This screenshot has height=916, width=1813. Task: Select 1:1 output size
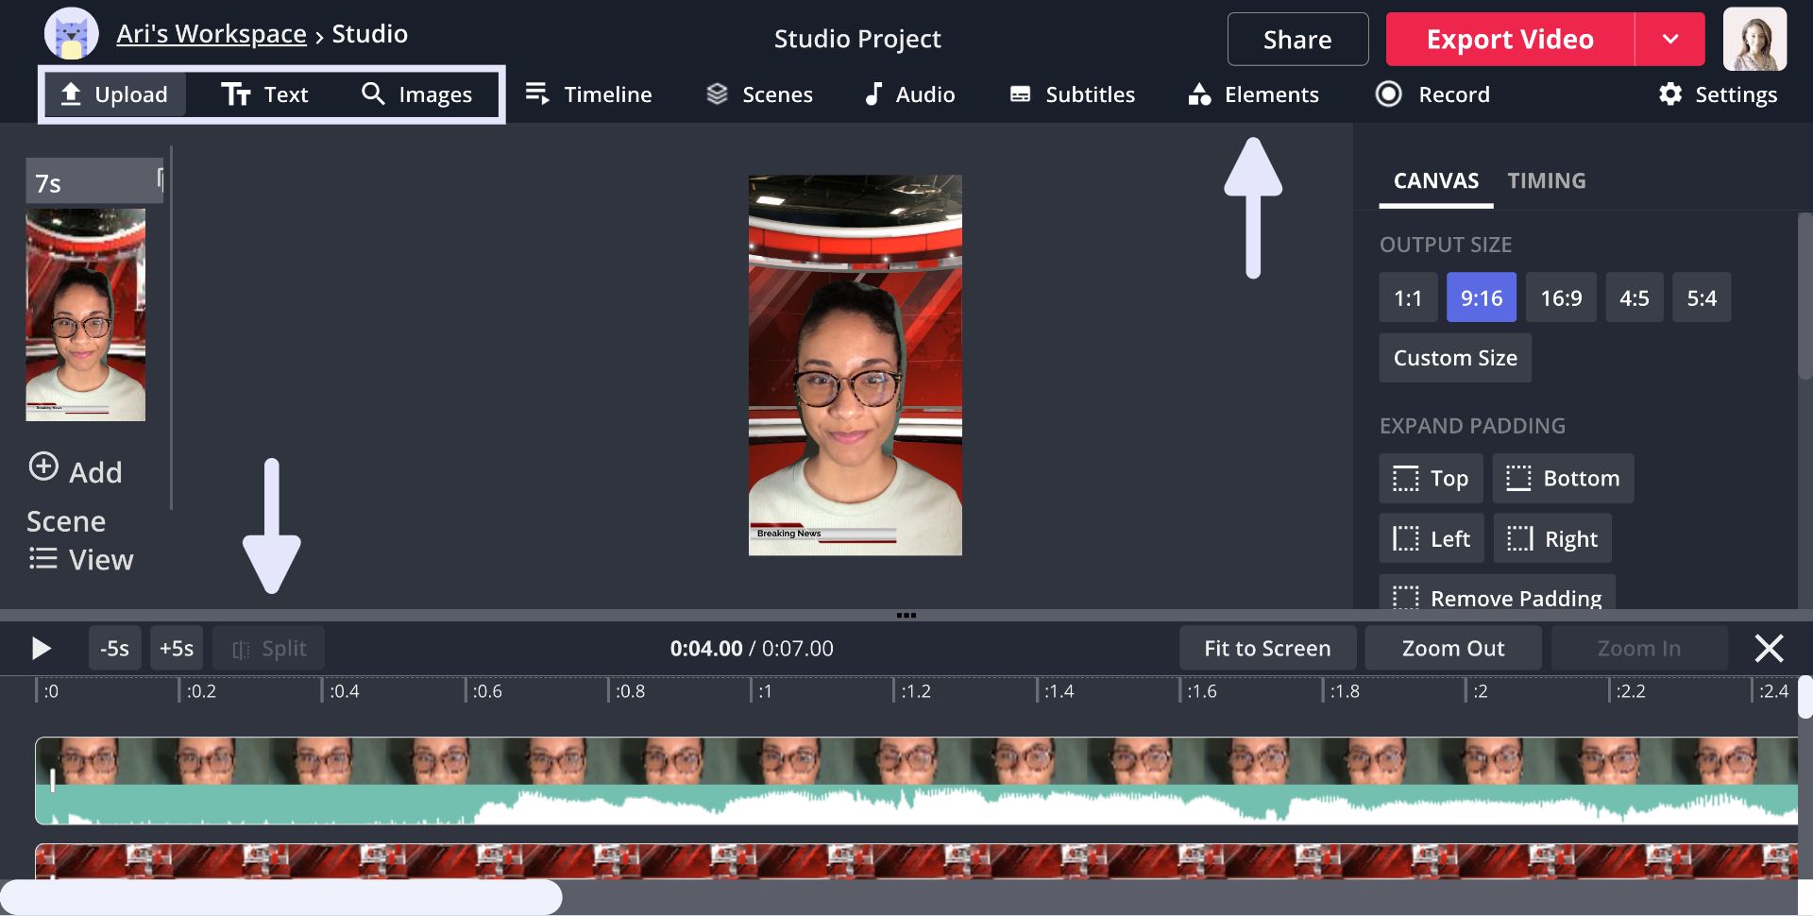coord(1407,298)
